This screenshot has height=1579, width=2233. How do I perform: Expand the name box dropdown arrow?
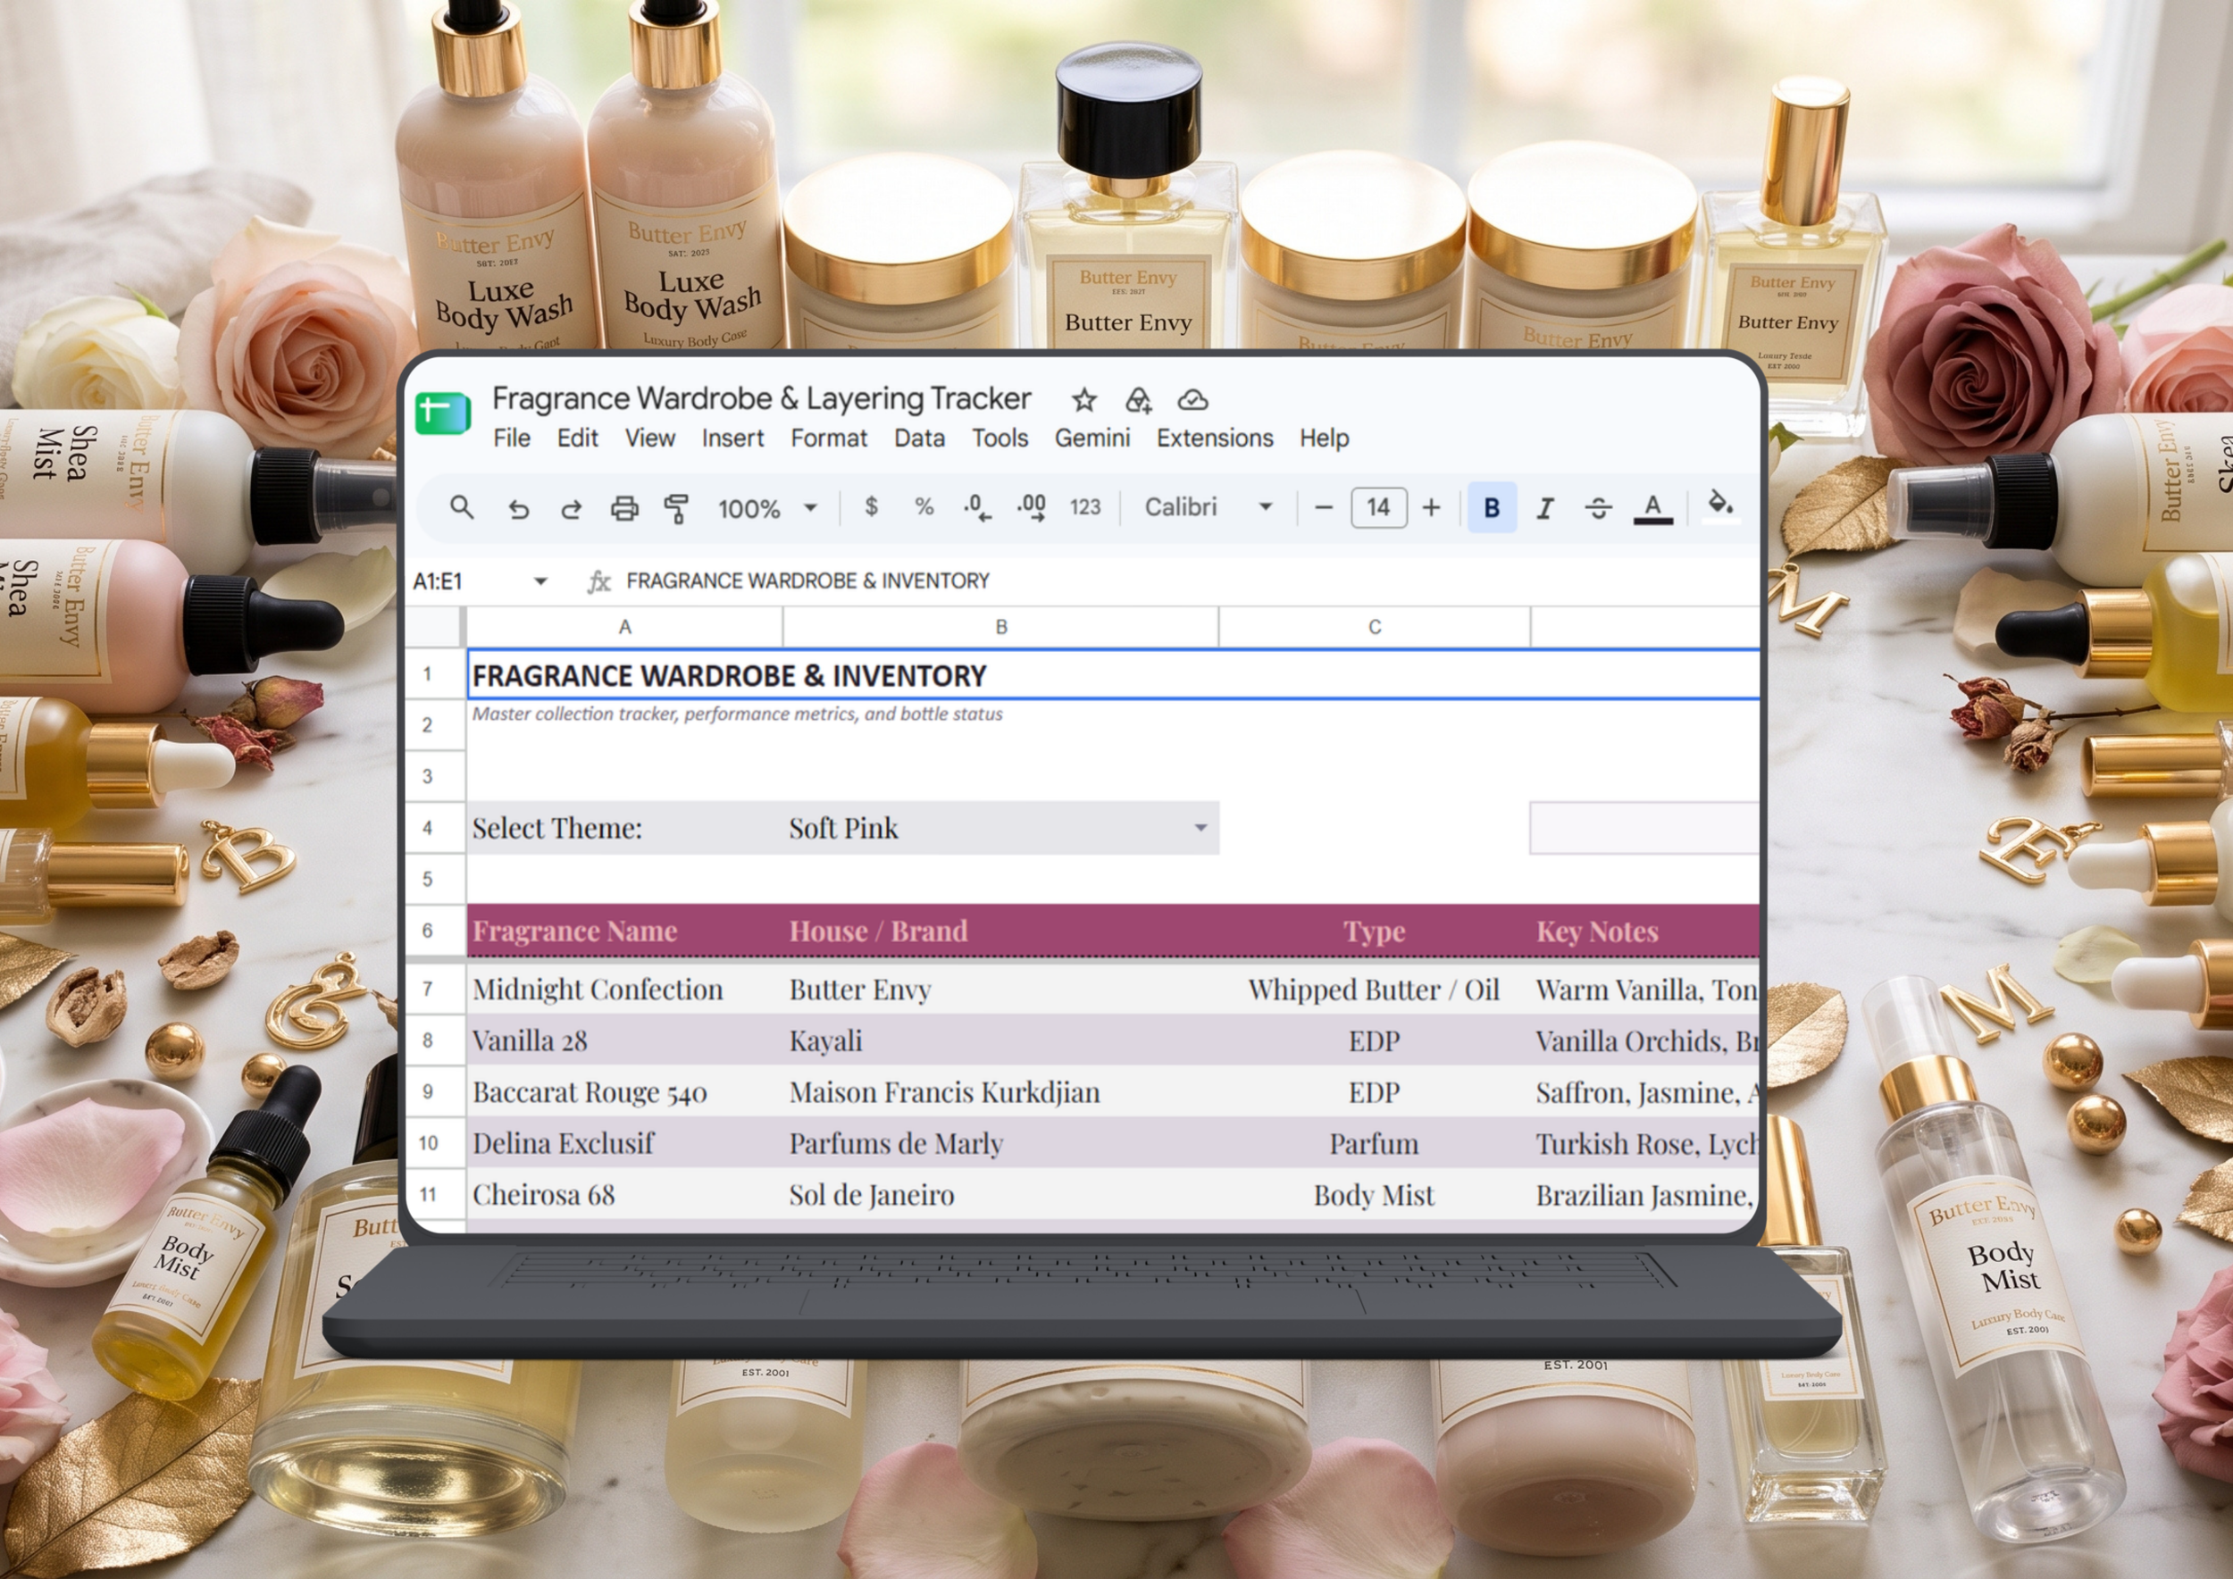point(540,581)
